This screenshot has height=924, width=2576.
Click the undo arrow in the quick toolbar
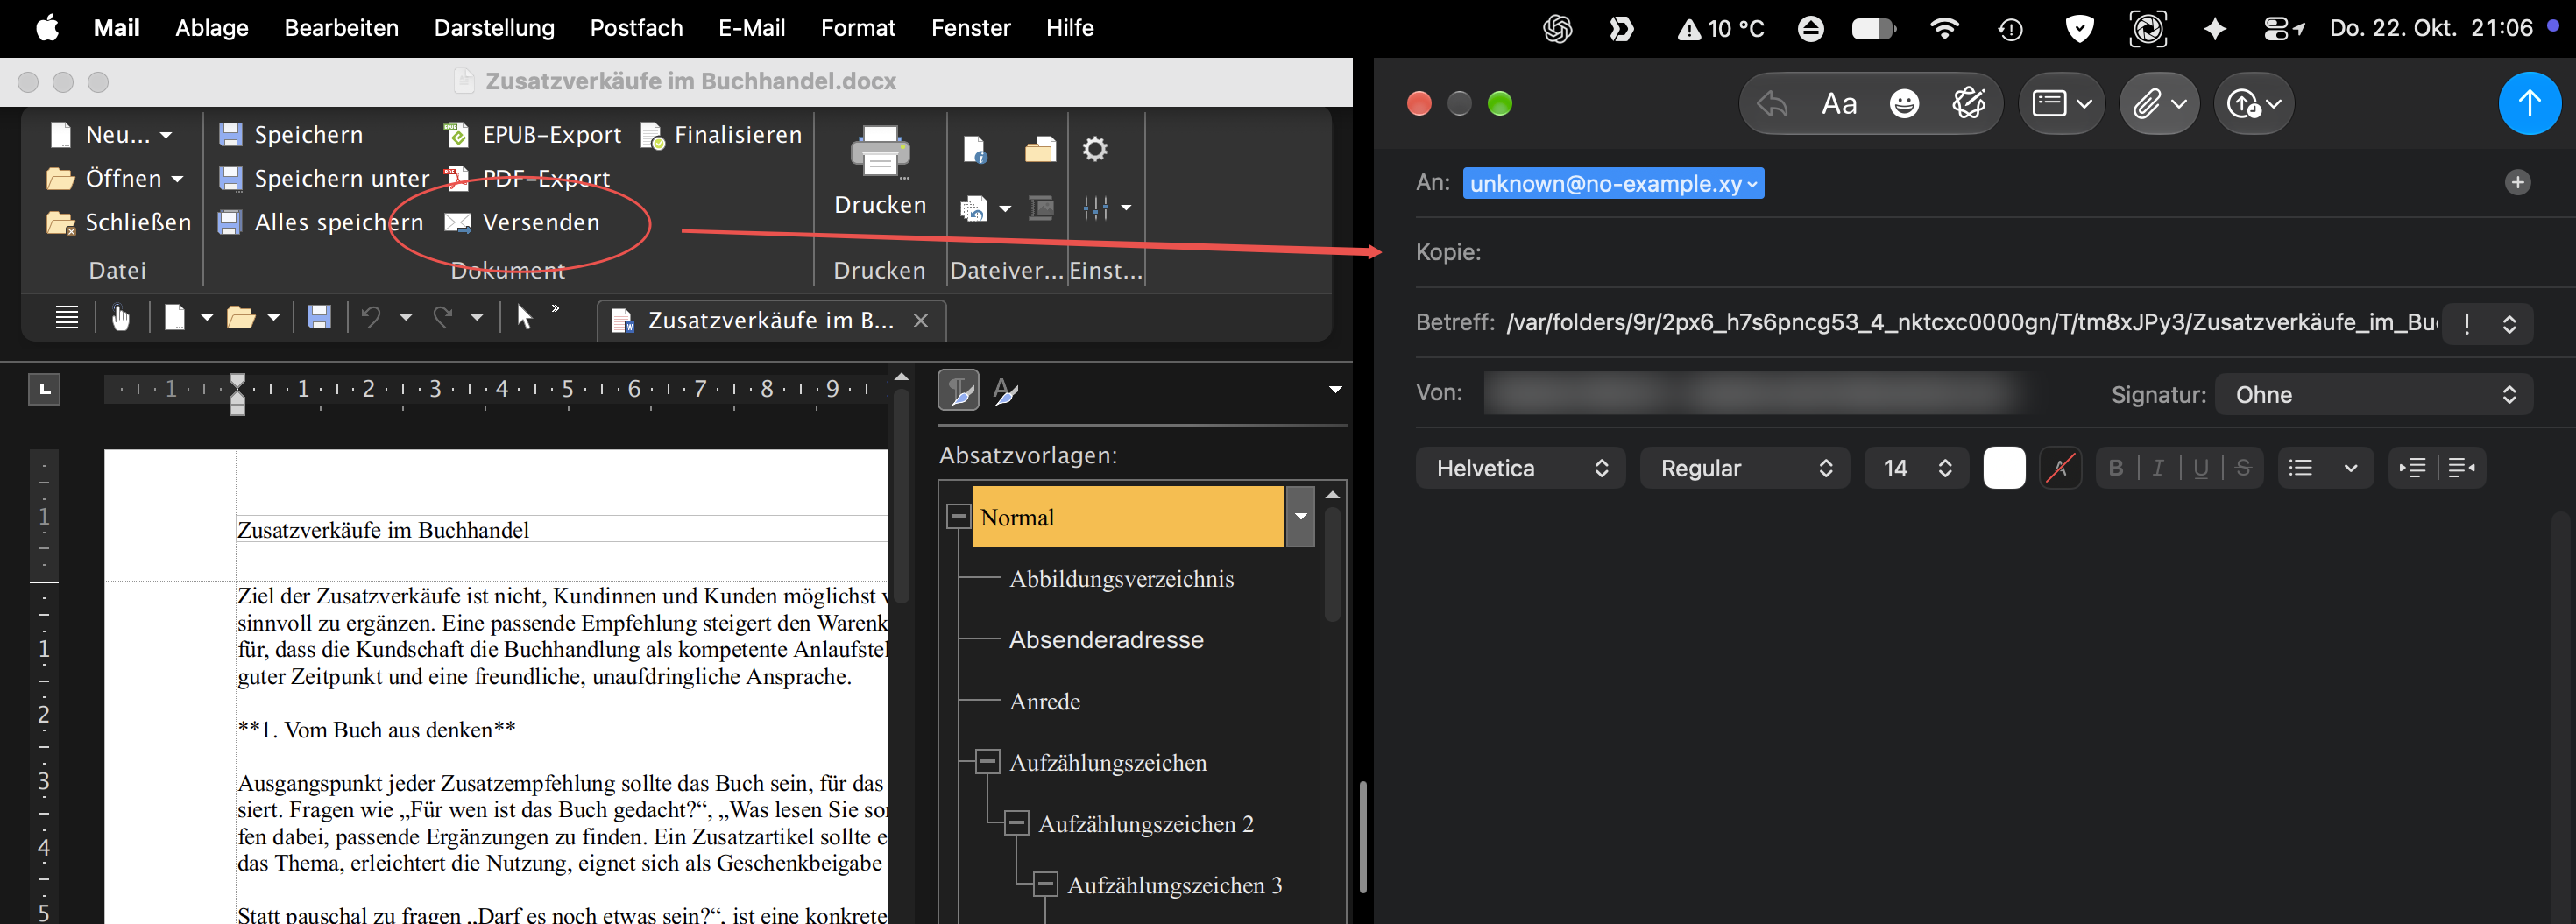coord(371,318)
